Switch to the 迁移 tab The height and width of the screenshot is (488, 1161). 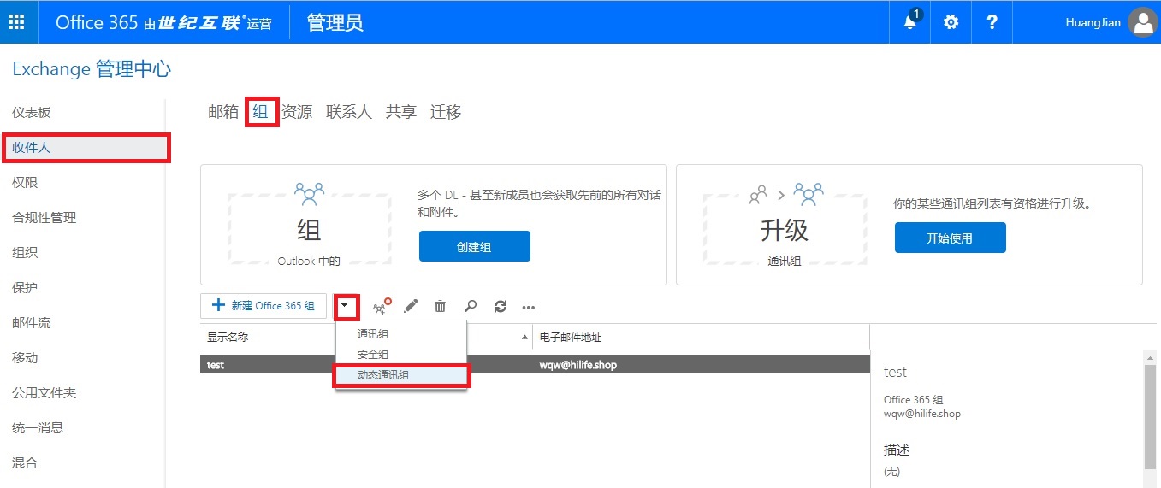tap(446, 112)
